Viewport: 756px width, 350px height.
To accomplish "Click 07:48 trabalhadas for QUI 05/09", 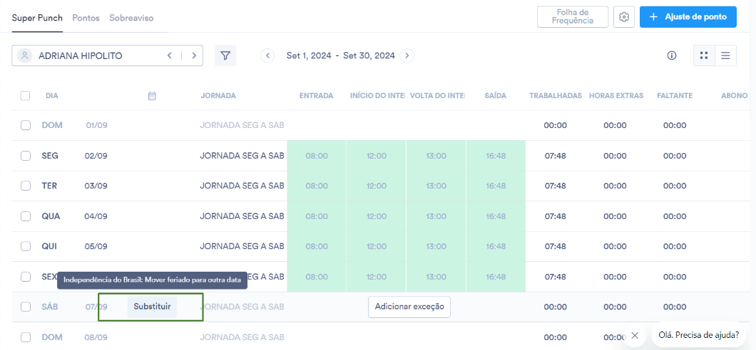I will pos(556,247).
